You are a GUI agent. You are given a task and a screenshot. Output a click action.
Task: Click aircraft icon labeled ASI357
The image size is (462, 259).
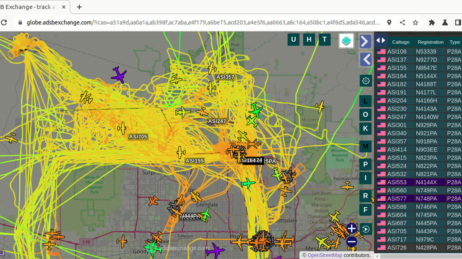pyautogui.click(x=212, y=68)
